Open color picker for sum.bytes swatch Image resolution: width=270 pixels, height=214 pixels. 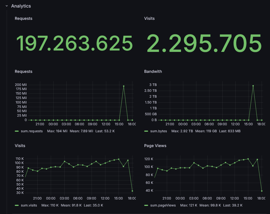[x=146, y=131]
